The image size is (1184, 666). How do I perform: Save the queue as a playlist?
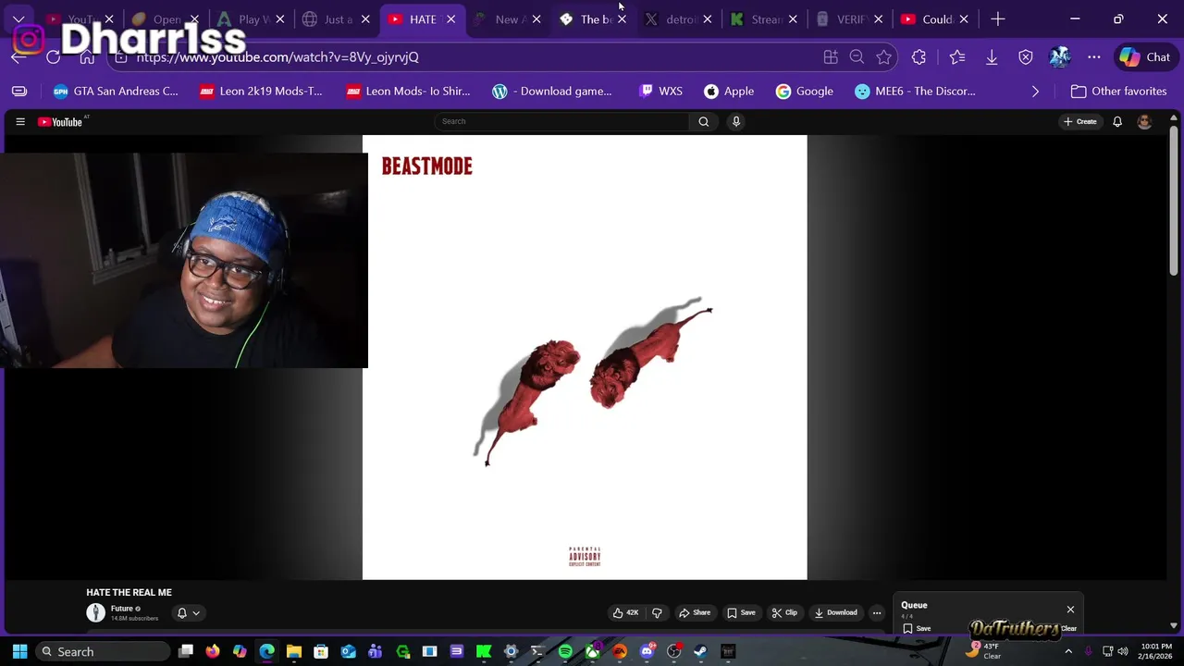click(x=917, y=628)
